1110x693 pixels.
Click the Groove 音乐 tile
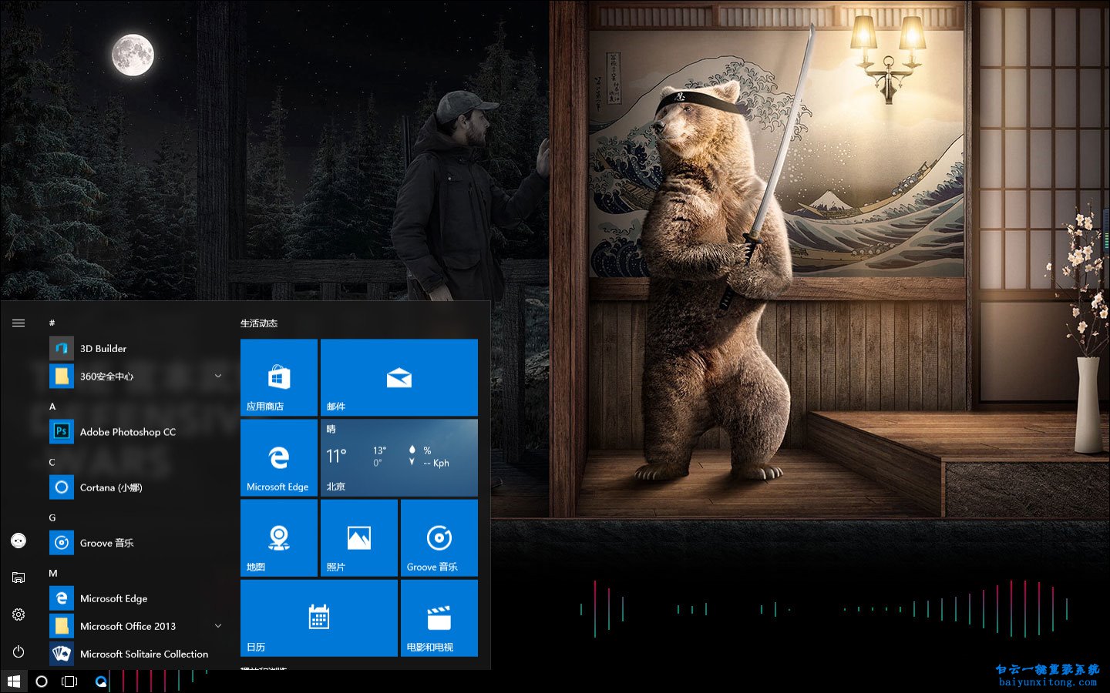point(439,537)
